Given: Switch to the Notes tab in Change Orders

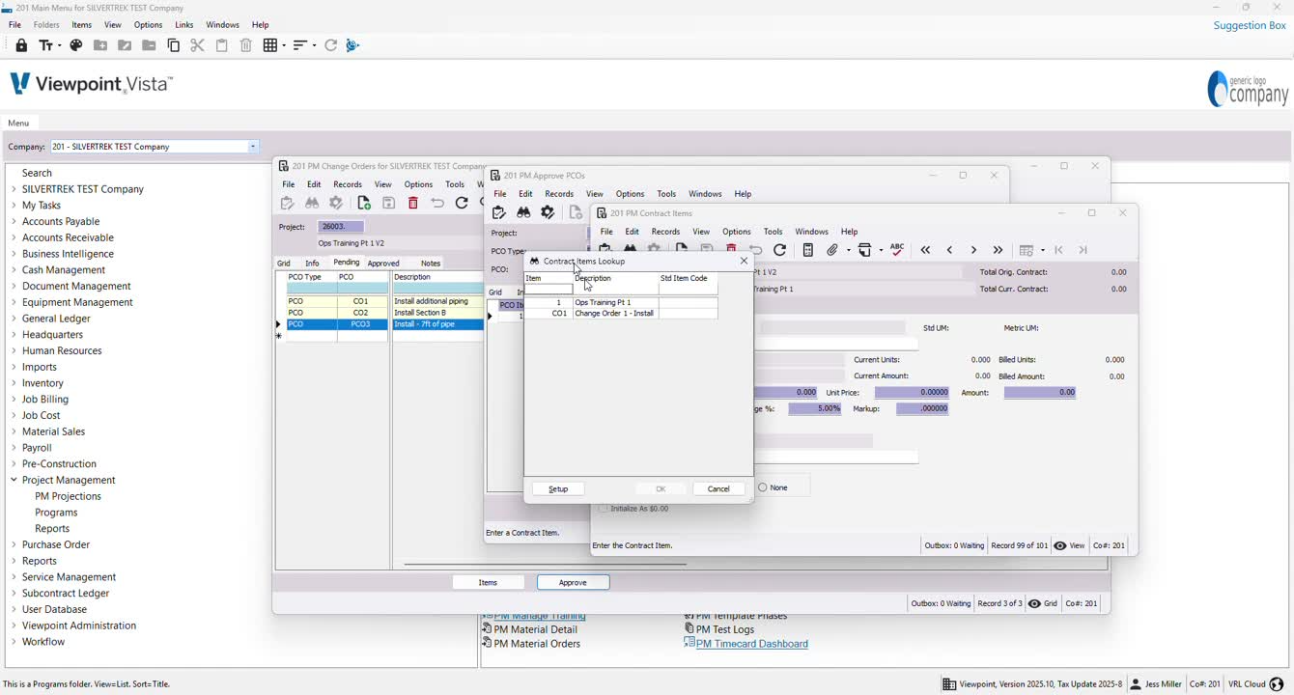Looking at the screenshot, I should click(431, 263).
